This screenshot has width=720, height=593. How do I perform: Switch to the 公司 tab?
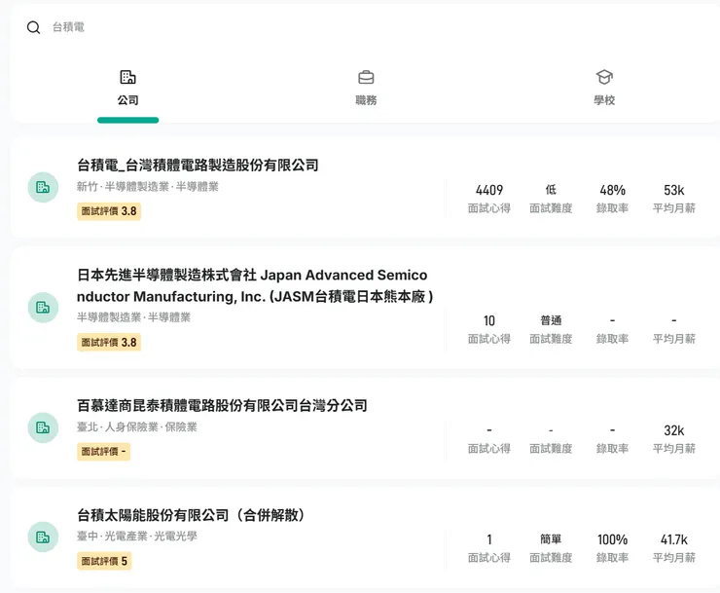pos(127,90)
